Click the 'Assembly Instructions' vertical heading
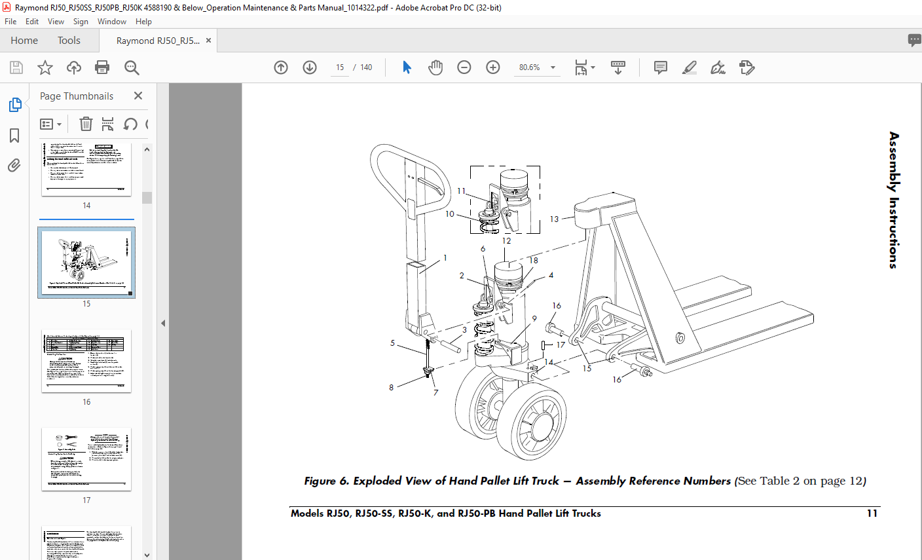The height and width of the screenshot is (560, 922). tap(894, 200)
